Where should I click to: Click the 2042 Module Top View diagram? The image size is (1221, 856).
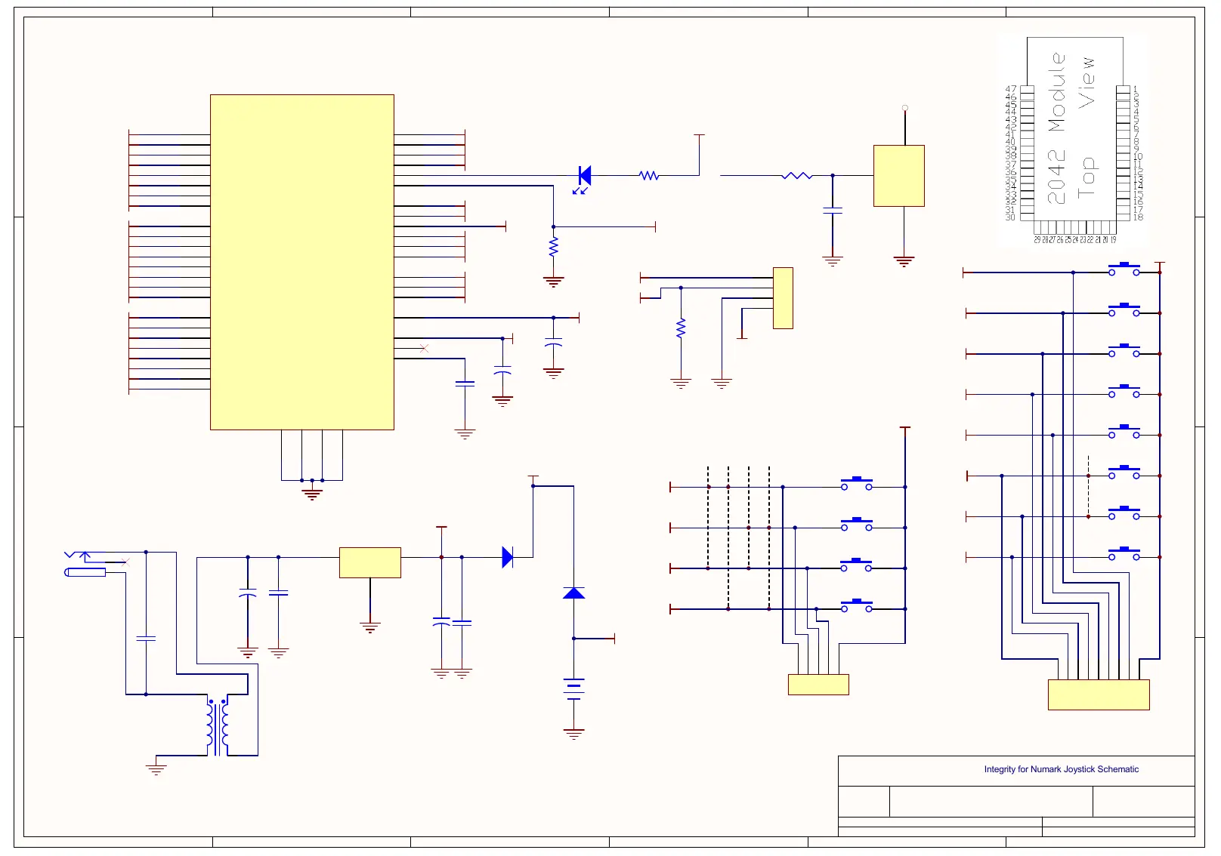point(1074,140)
